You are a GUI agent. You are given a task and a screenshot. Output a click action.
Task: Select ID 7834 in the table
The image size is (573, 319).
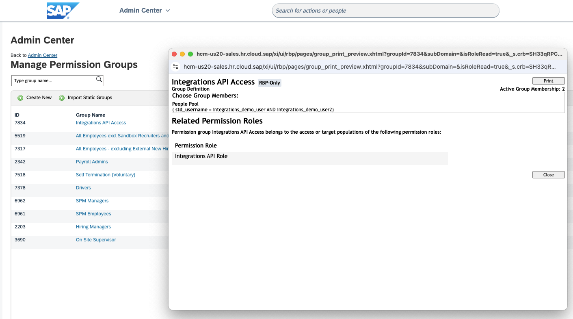click(x=20, y=123)
